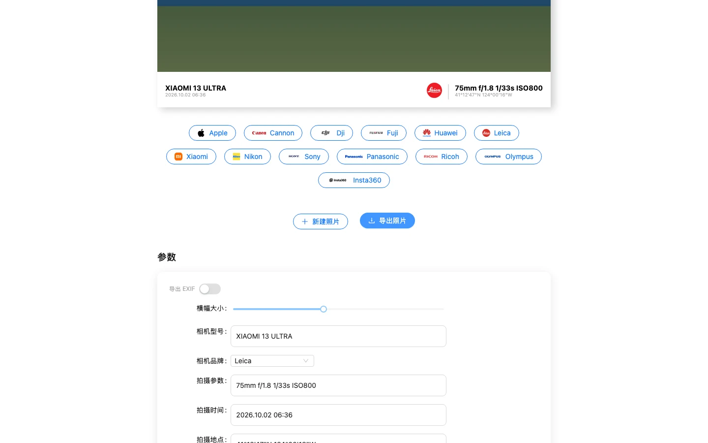The height and width of the screenshot is (443, 708).
Task: Click the banner date 2026.10.02 06:36
Action: click(185, 95)
